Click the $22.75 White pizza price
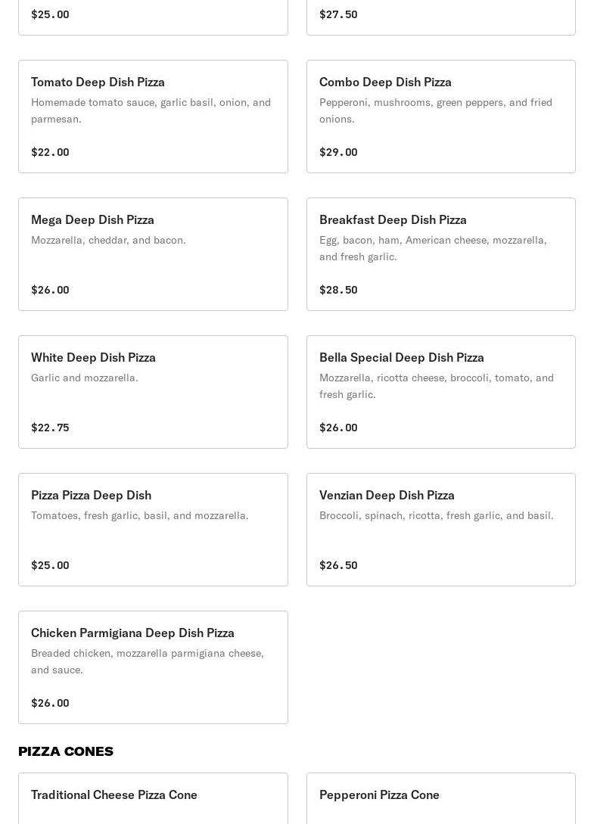 tap(50, 428)
